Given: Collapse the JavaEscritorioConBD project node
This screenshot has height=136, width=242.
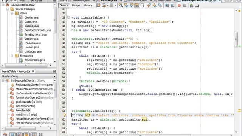Looking at the screenshot, I should tap(3, 5).
